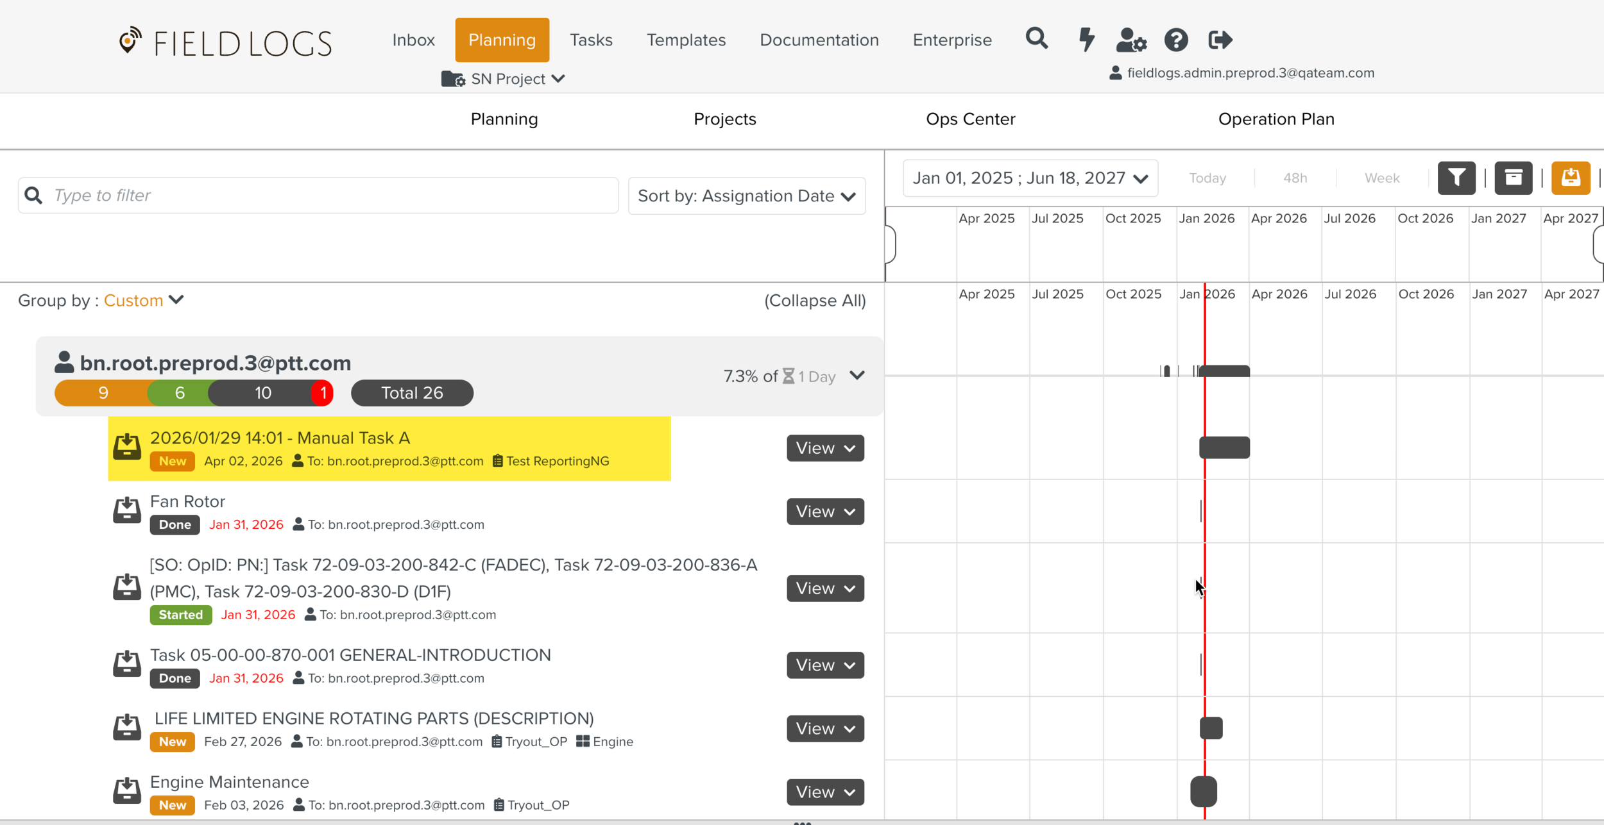Open the Sort by Assignation Date dropdown
This screenshot has width=1604, height=825.
746,196
